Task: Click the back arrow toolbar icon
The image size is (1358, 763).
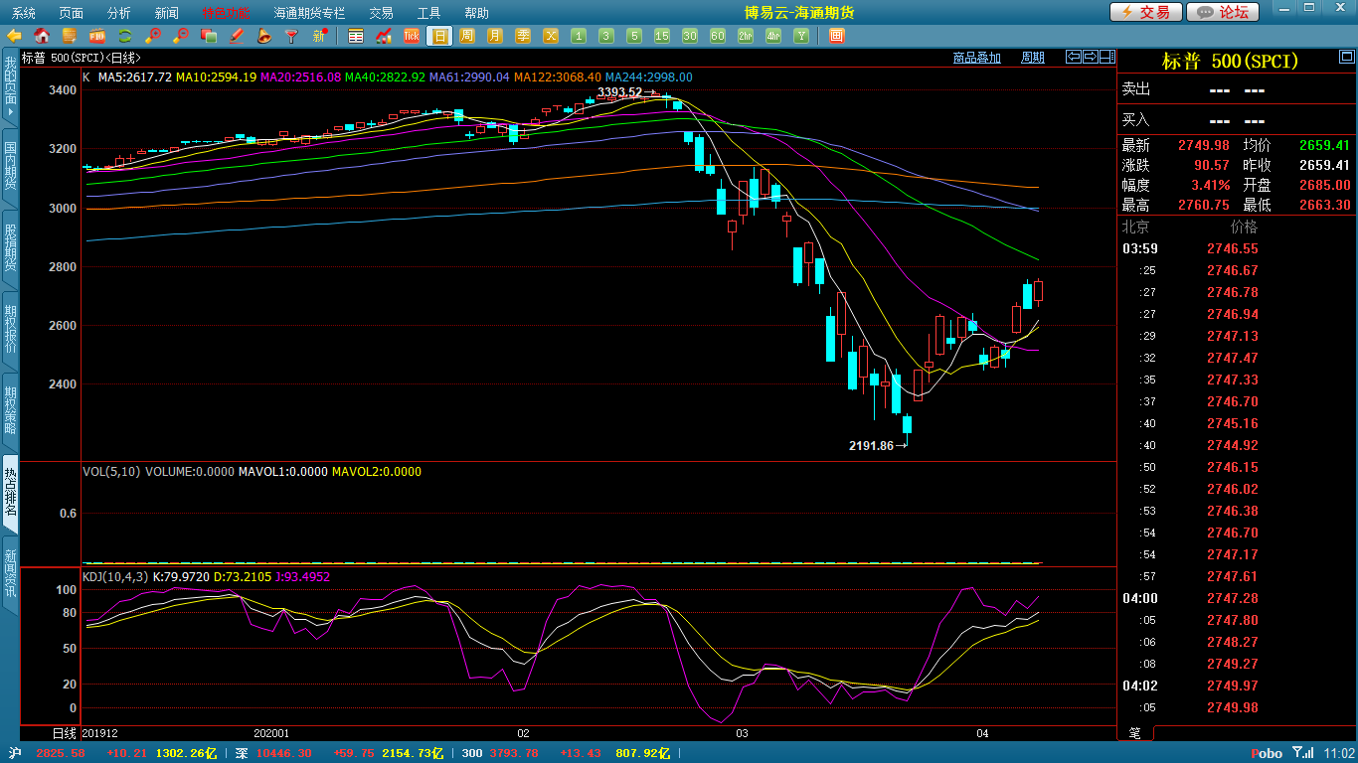Action: tap(14, 36)
